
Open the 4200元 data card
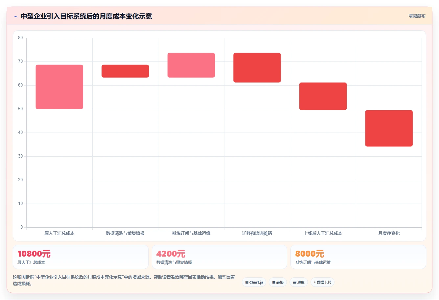coord(219,257)
